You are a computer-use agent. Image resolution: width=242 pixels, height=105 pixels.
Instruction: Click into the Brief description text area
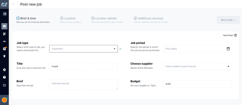pyautogui.click(x=83, y=85)
